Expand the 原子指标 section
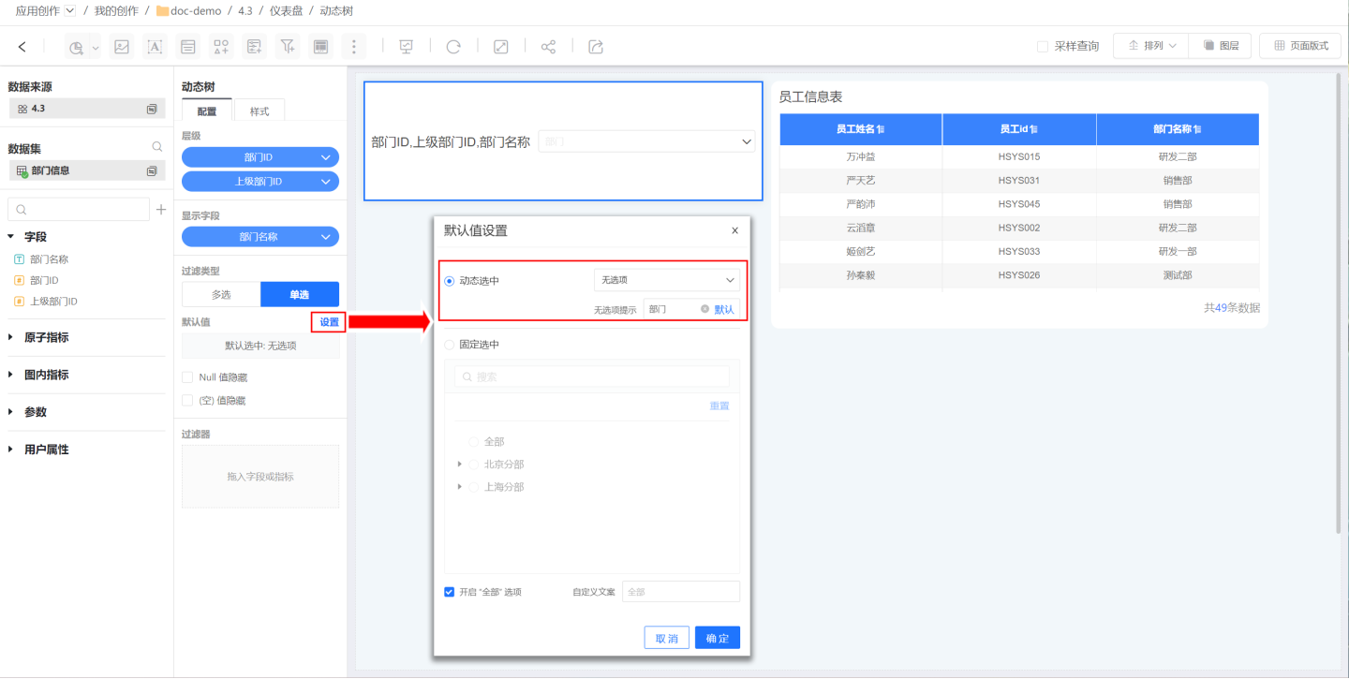 click(x=11, y=337)
